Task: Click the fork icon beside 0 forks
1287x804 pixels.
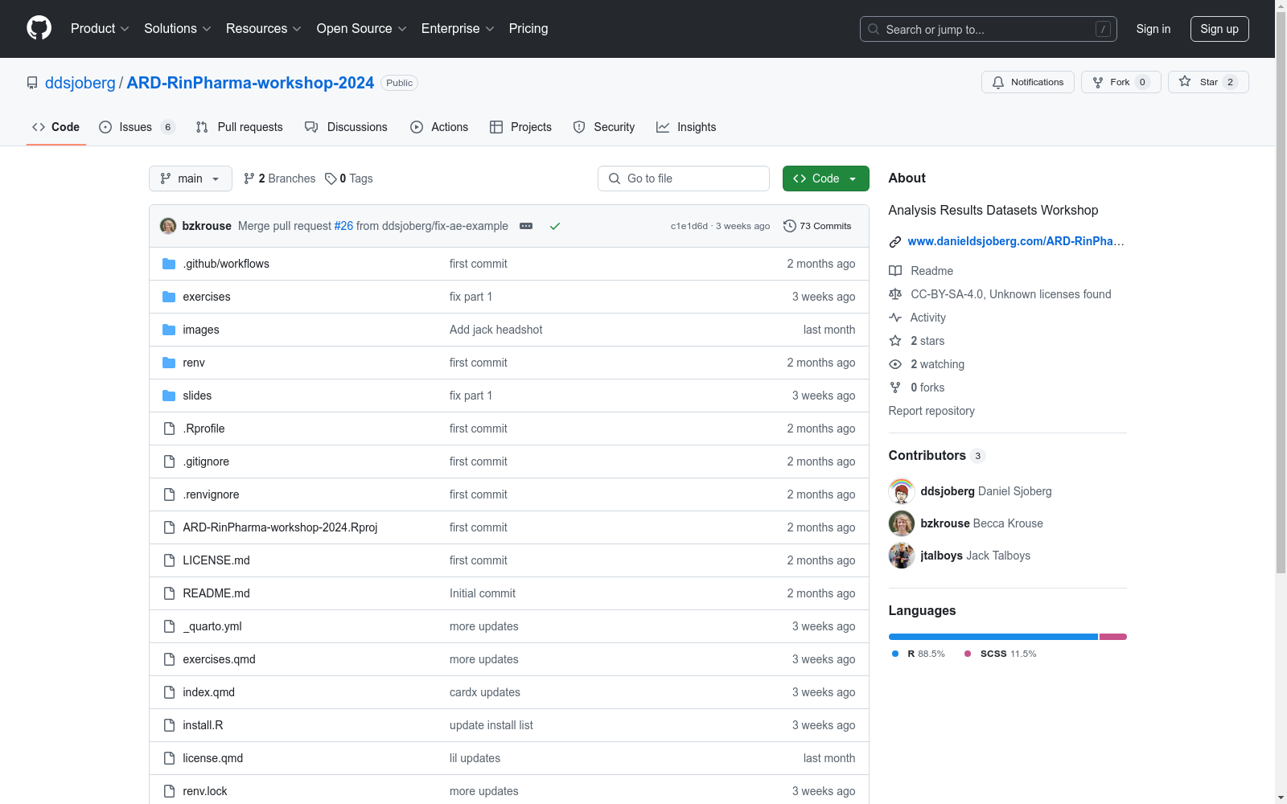Action: coord(895,388)
